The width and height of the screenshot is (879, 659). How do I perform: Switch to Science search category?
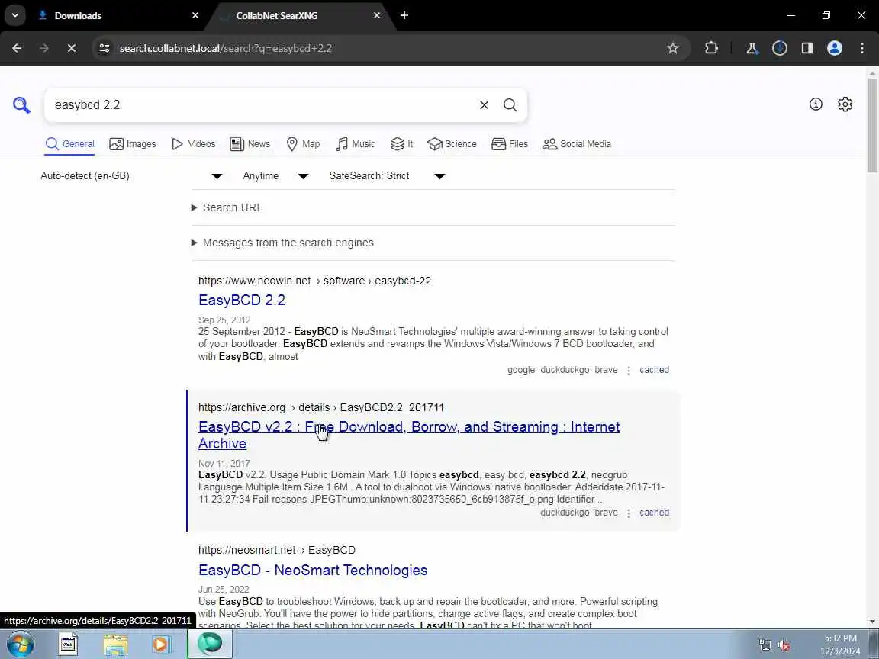click(452, 144)
